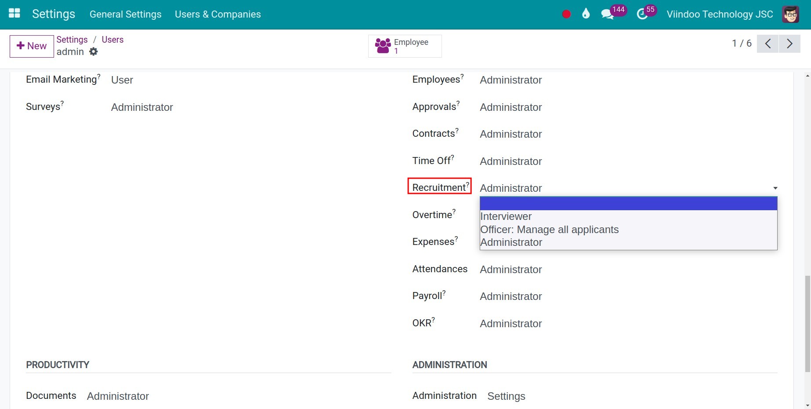
Task: Open OKR access dropdown
Action: coord(629,324)
